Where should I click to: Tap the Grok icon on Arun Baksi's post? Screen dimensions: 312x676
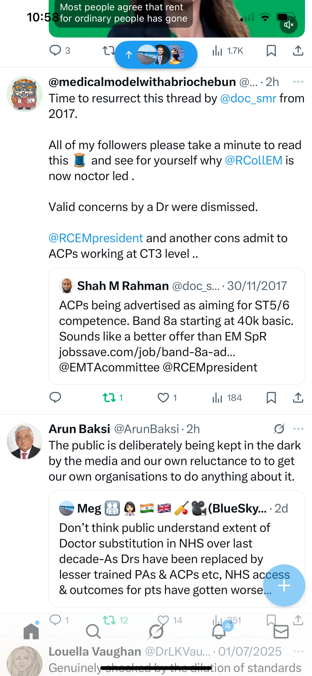279,429
